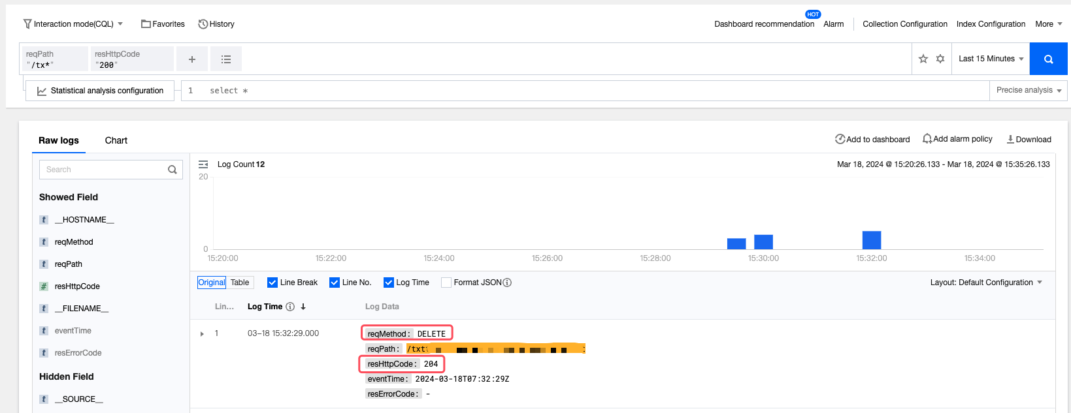
Task: Click numeric type icon of resHttpCode
Action: point(44,286)
